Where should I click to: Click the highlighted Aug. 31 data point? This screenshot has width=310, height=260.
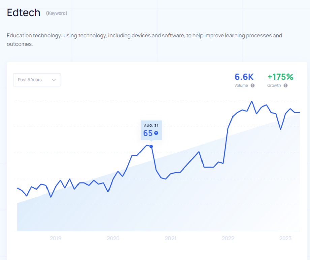coord(151,146)
